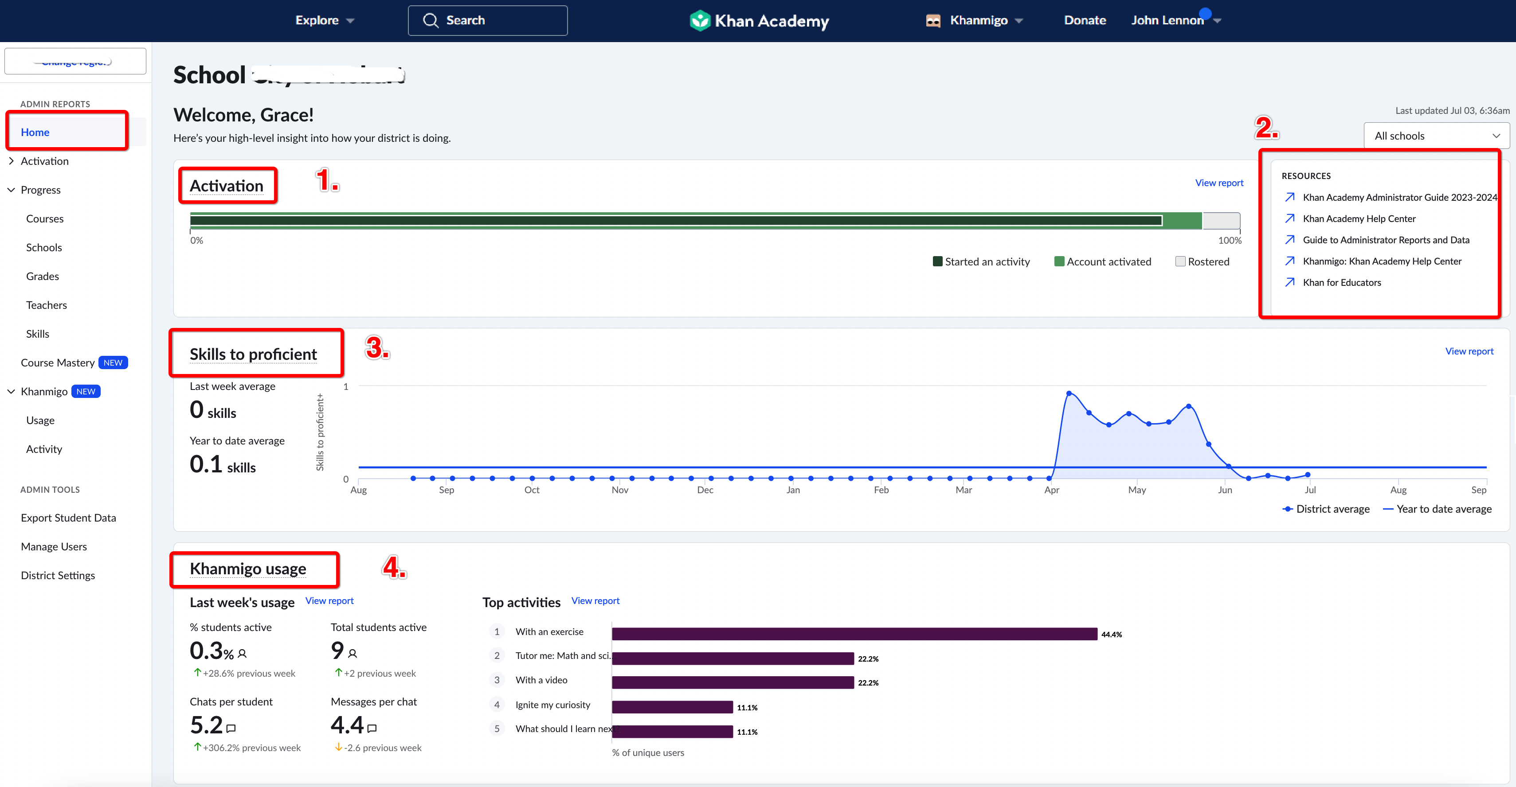Screen dimensions: 1516x787
Task: Click arrow icon beside Khanmigo: Khan Academy Help Center
Action: point(1289,261)
